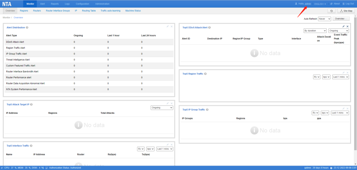The image size is (357, 170).
Task: Open help for Top5 Interface Traffic
Action: tap(31, 146)
